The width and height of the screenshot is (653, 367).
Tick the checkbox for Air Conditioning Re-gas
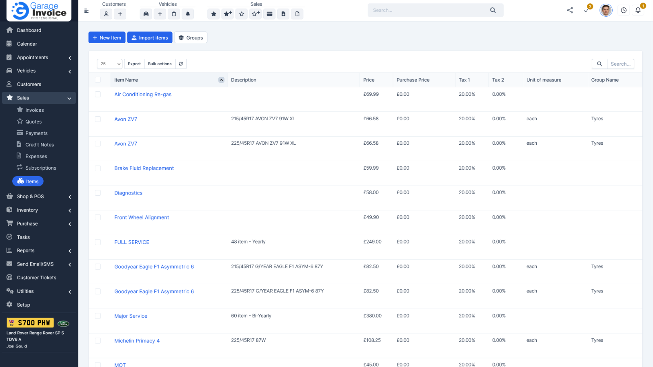point(98,94)
